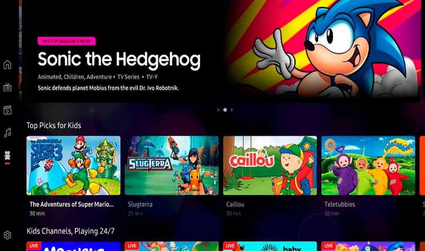Open the Slugterra show thumbnail
The image size is (425, 251).
[172, 165]
